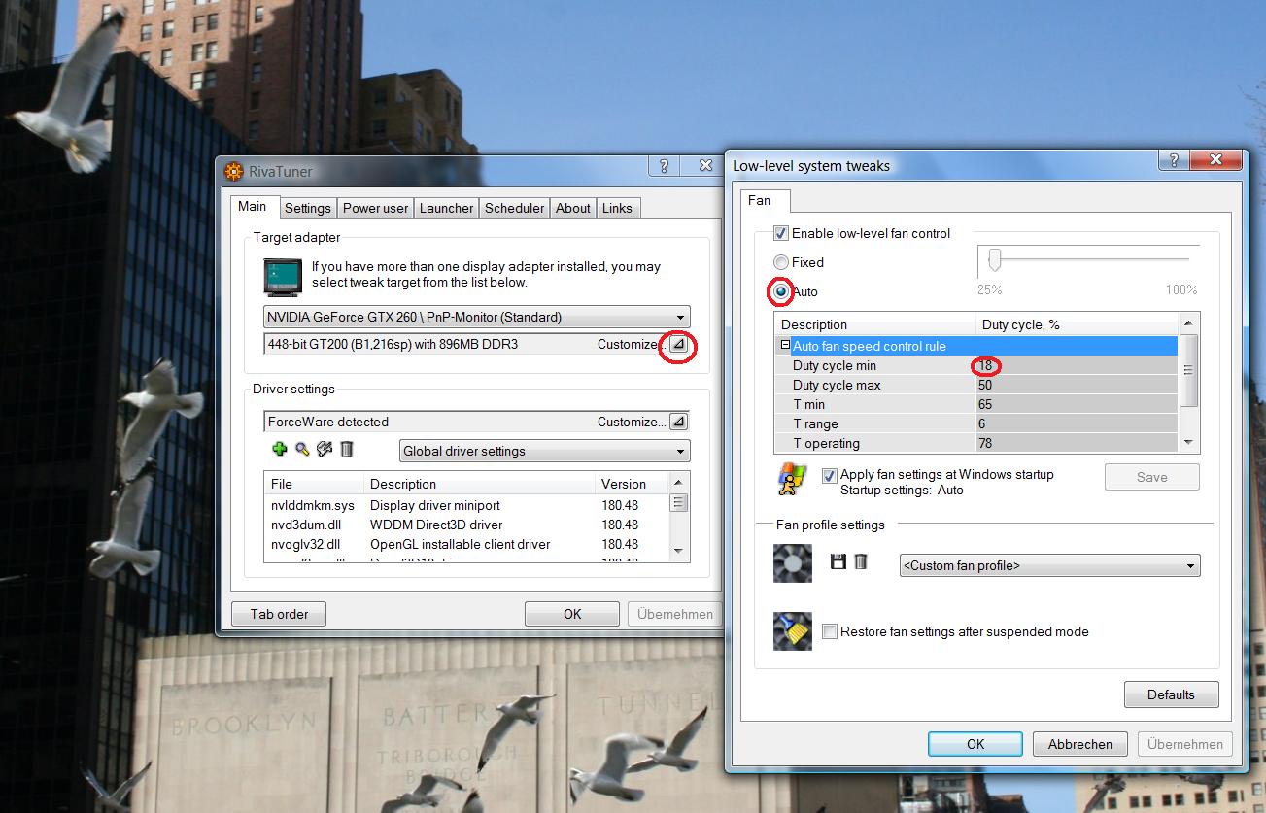Click the Tab order button
The height and width of the screenshot is (813, 1266).
[x=279, y=614]
